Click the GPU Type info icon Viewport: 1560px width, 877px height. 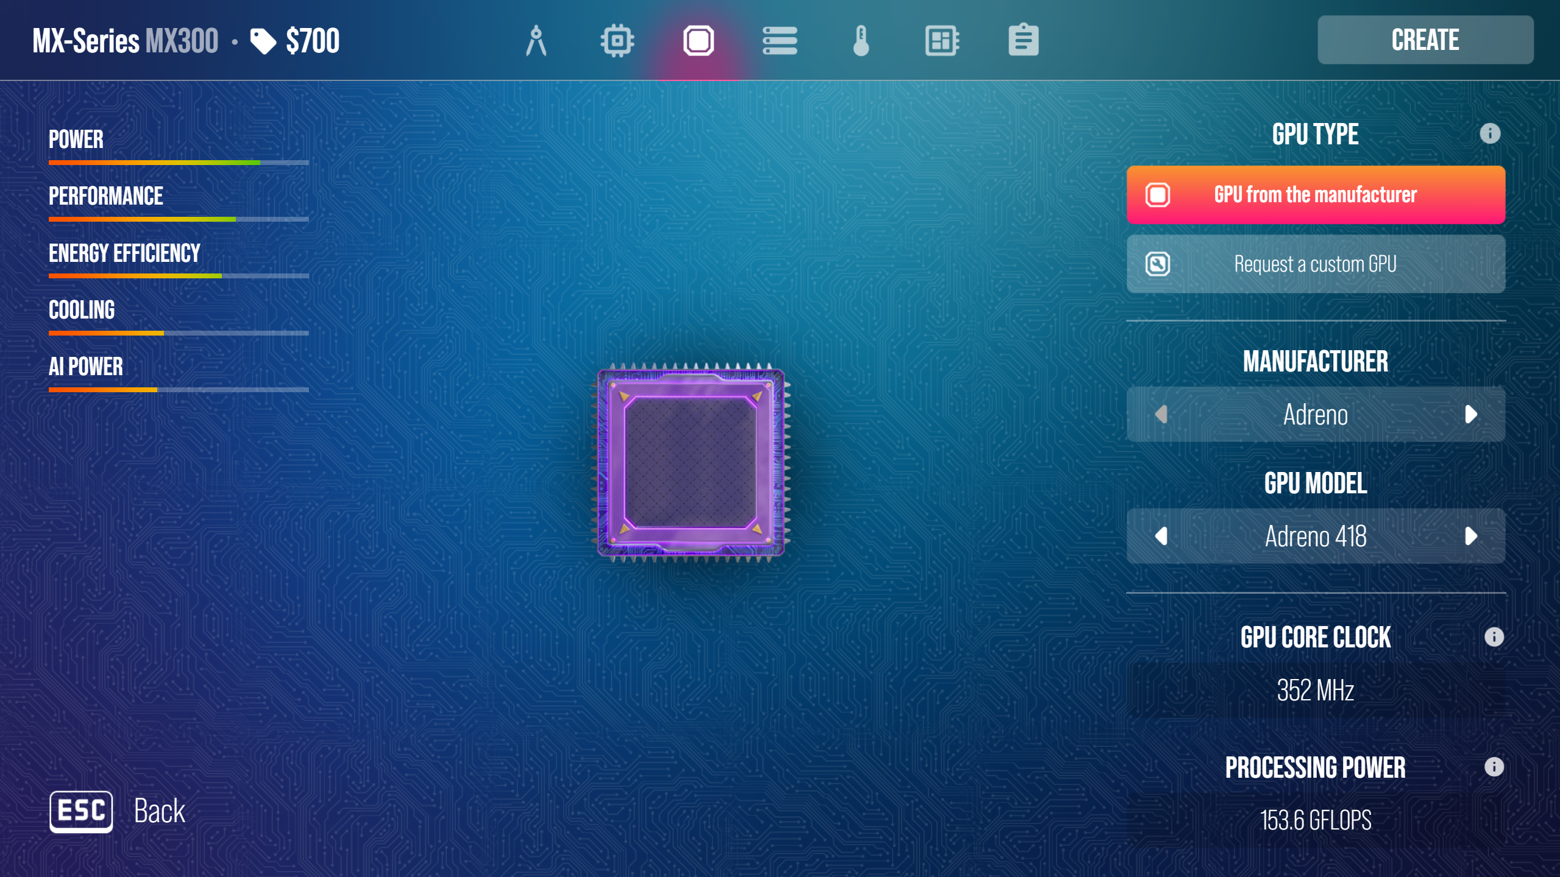1489,133
